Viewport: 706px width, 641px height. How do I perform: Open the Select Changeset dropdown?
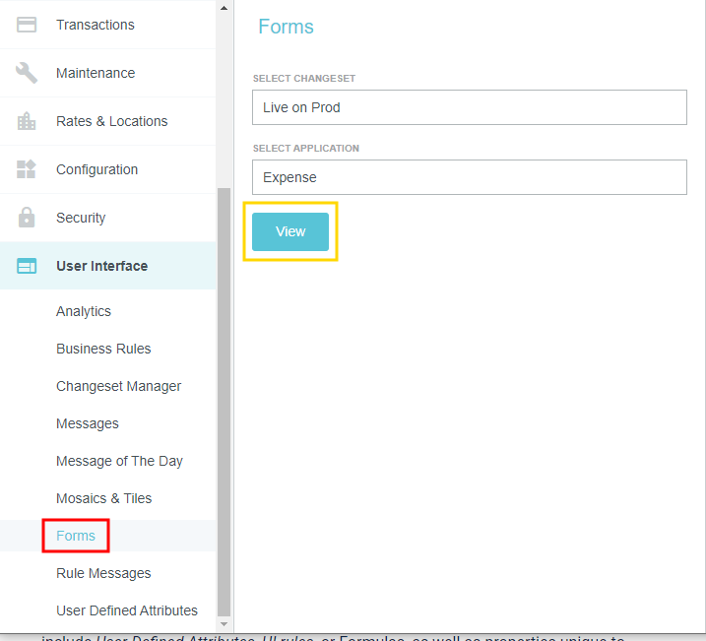[469, 107]
